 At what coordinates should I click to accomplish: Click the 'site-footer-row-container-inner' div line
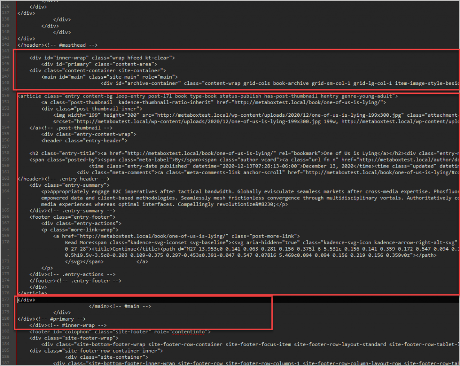[x=96, y=351]
